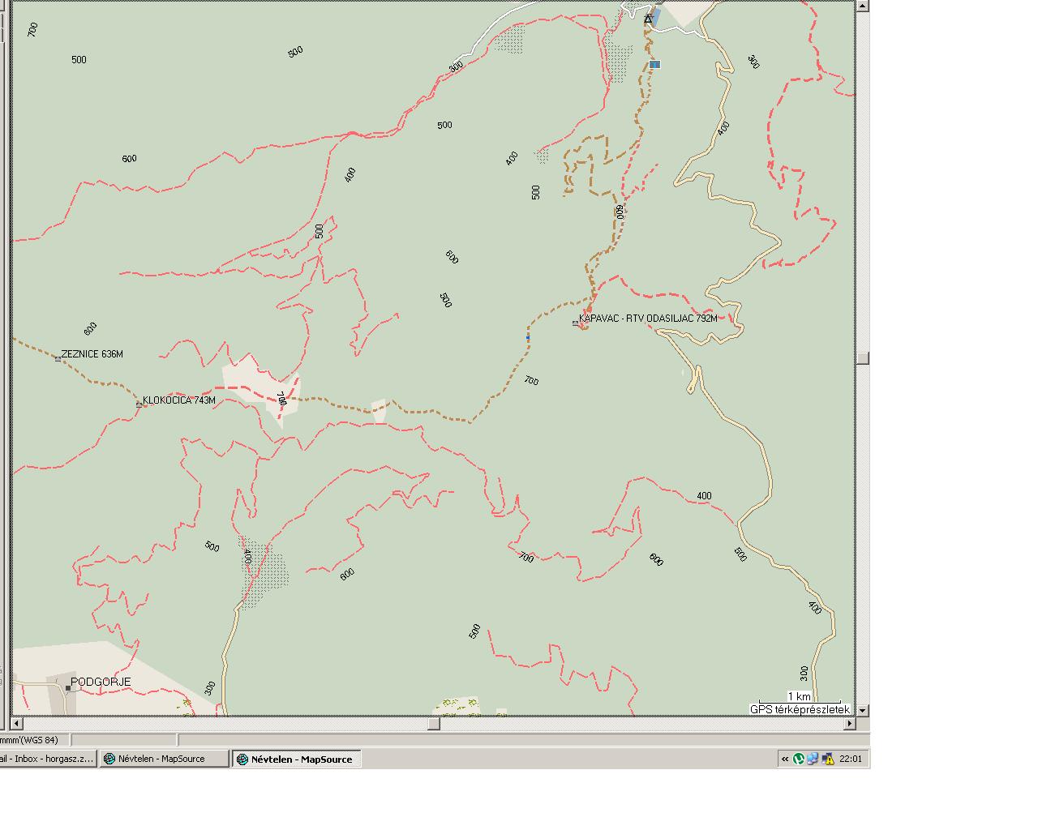Click the dotted area near the 400 contour label

(264, 571)
